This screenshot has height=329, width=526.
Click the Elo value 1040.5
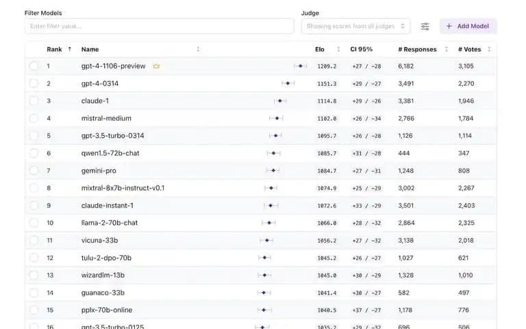327,310
